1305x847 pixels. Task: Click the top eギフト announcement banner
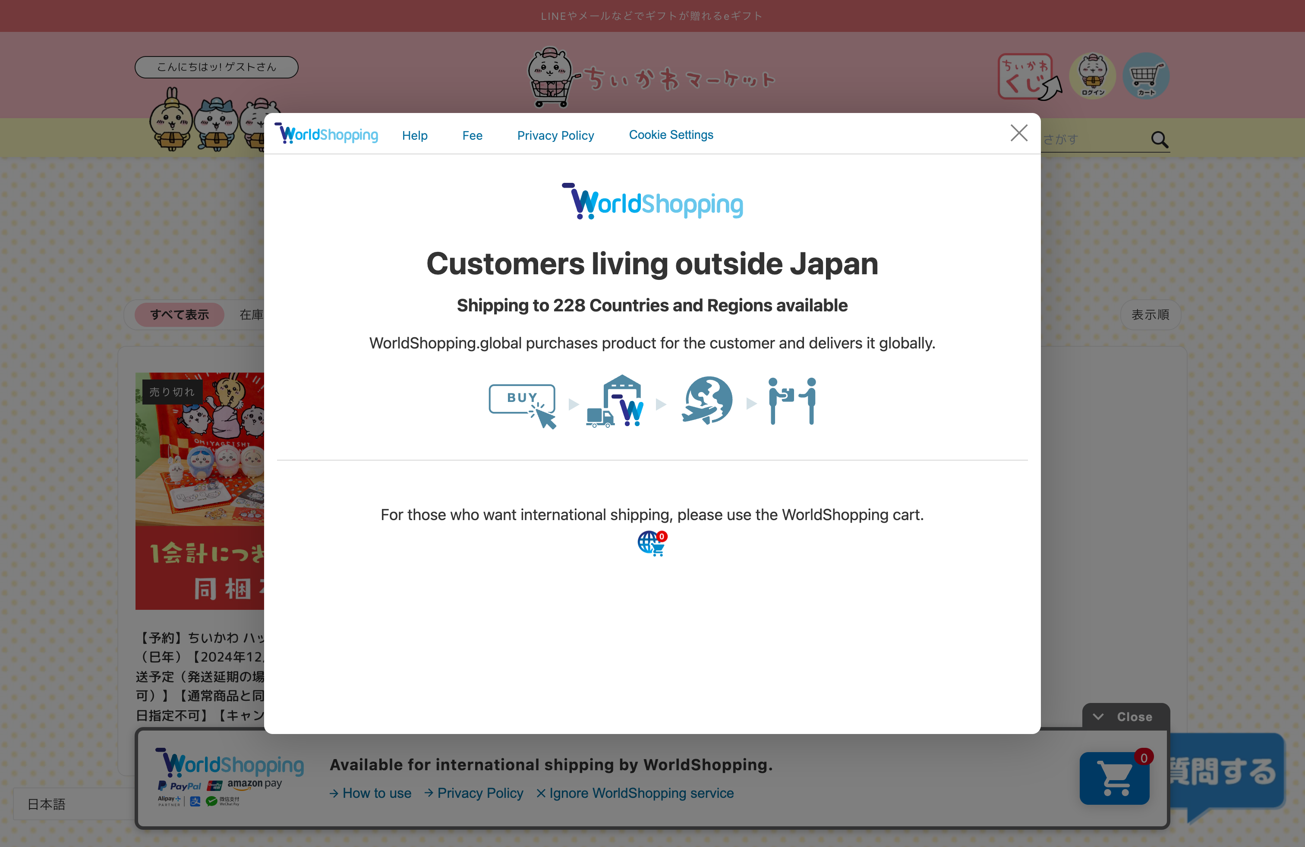click(652, 16)
